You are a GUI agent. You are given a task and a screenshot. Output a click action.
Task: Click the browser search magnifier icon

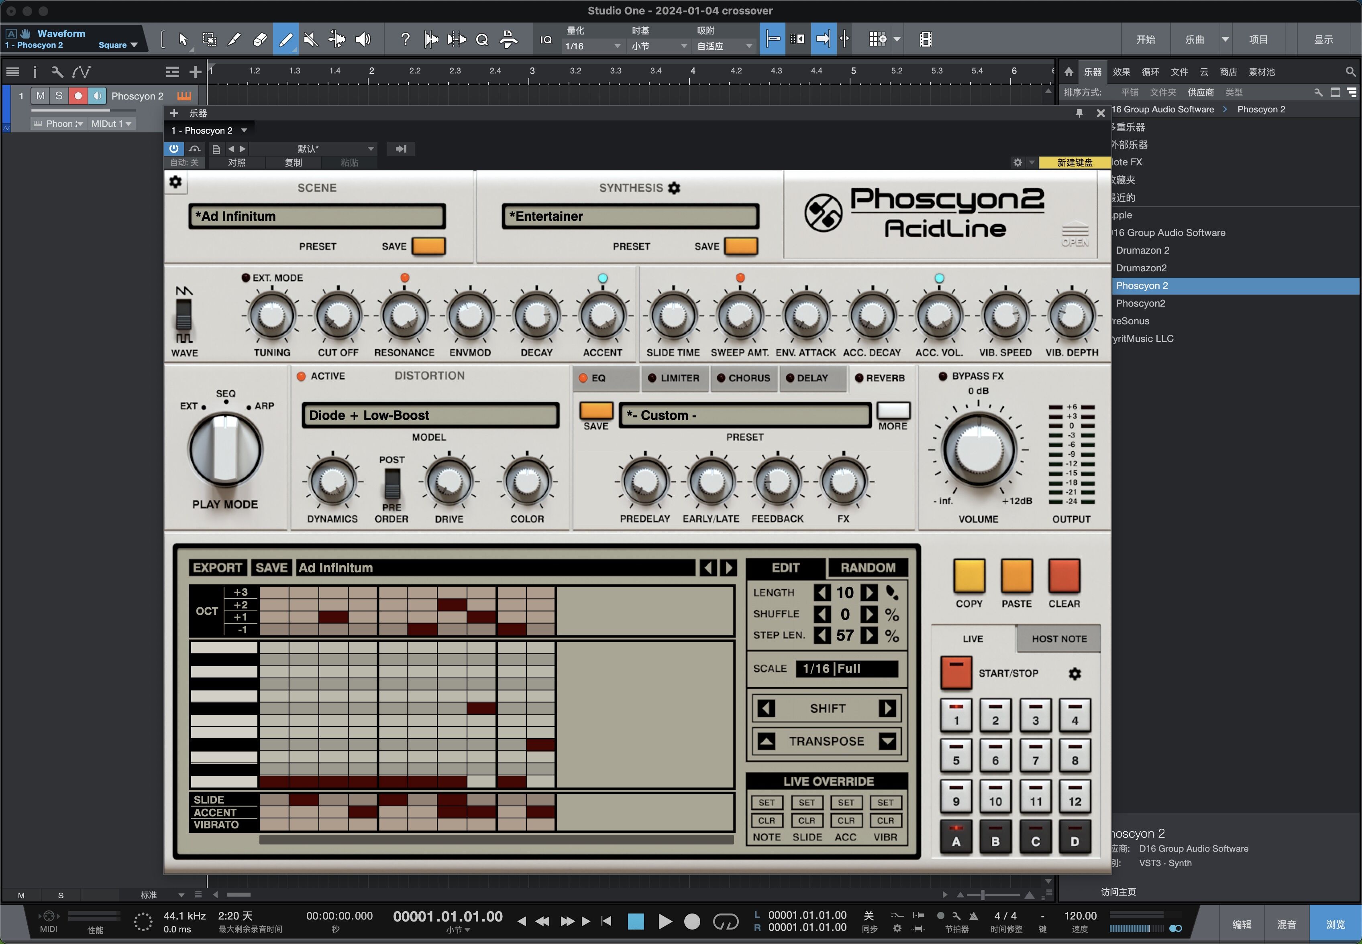[1350, 71]
